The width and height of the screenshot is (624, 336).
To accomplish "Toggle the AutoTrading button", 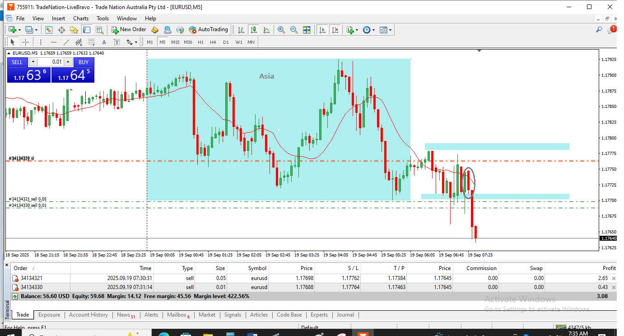I will (x=209, y=30).
